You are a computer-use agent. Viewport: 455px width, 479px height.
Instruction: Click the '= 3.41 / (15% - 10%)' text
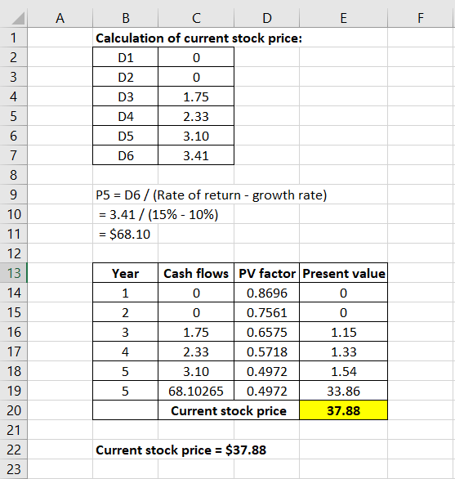click(x=158, y=214)
